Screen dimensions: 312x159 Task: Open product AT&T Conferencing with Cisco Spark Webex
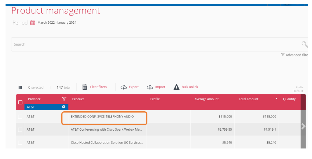(x=107, y=129)
